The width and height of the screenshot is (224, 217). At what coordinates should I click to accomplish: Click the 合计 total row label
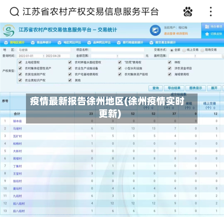click(x=17, y=114)
